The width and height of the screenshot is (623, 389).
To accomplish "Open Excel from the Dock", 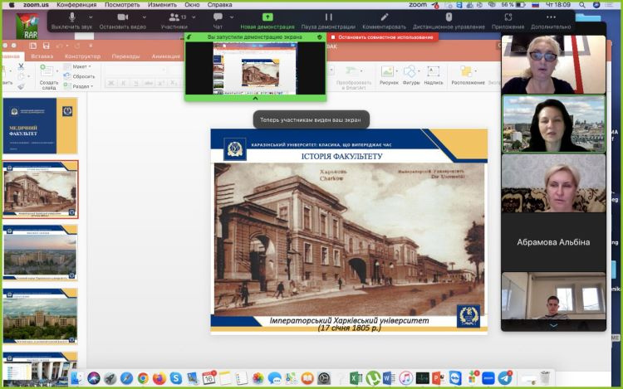I will coord(356,378).
